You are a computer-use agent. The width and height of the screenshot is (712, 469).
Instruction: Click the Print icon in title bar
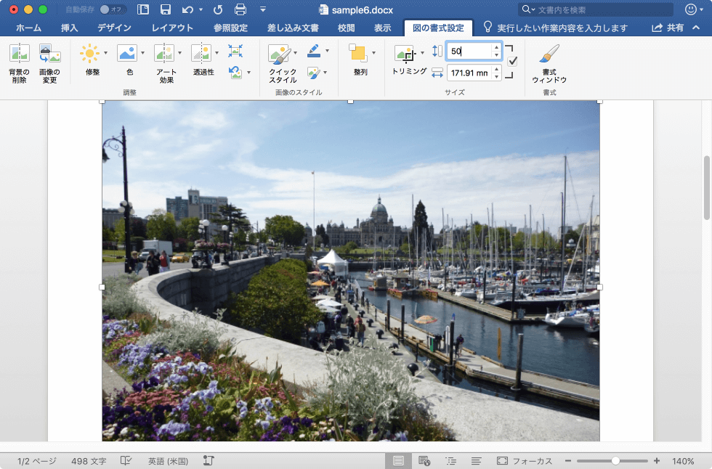point(240,9)
